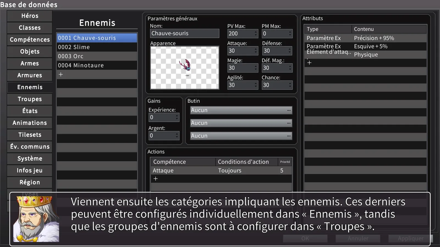Select the Précision + 95% attribute row
The width and height of the screenshot is (440, 247).
(365, 38)
